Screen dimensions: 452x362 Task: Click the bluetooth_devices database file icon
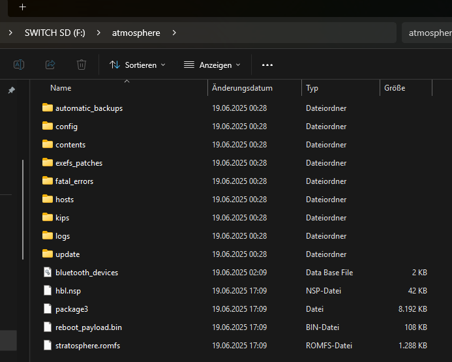[47, 273]
